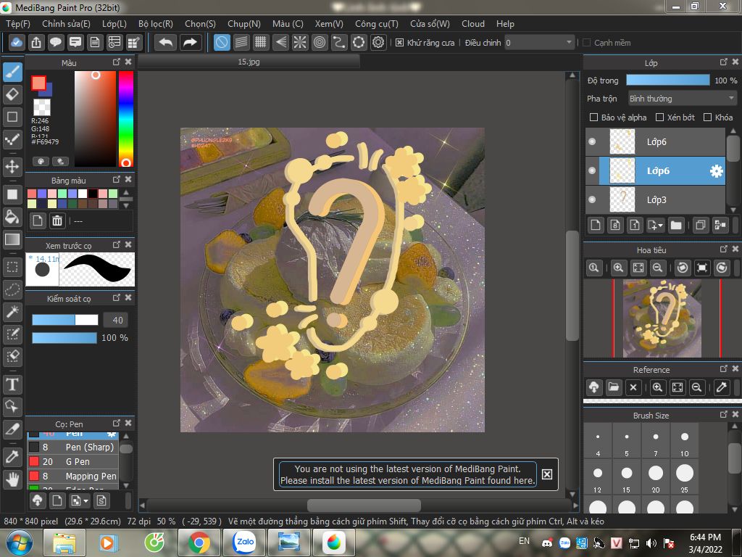742x557 pixels.
Task: Select the Eyedropper tool in left toolbar
Action: 13,457
